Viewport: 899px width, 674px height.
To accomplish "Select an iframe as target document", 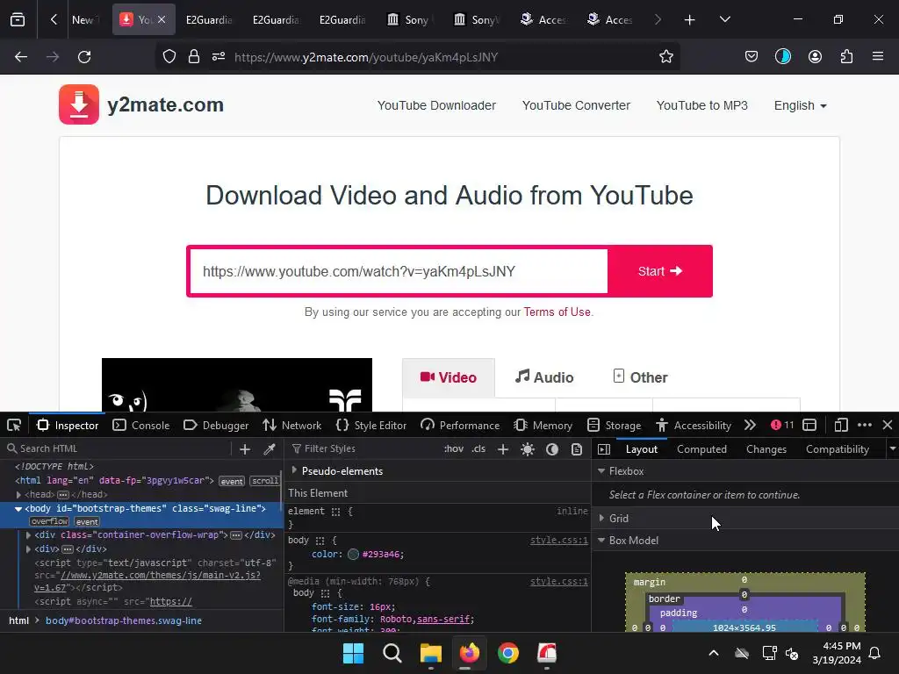I will (809, 426).
